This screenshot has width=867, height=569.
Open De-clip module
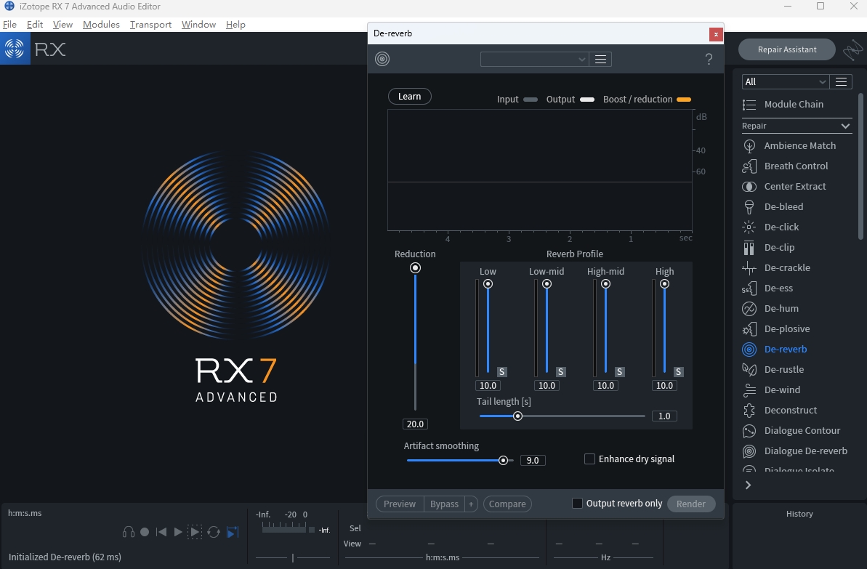click(768, 247)
